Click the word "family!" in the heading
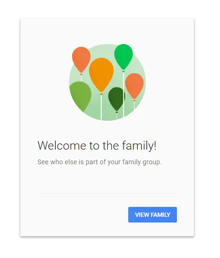 coord(139,146)
